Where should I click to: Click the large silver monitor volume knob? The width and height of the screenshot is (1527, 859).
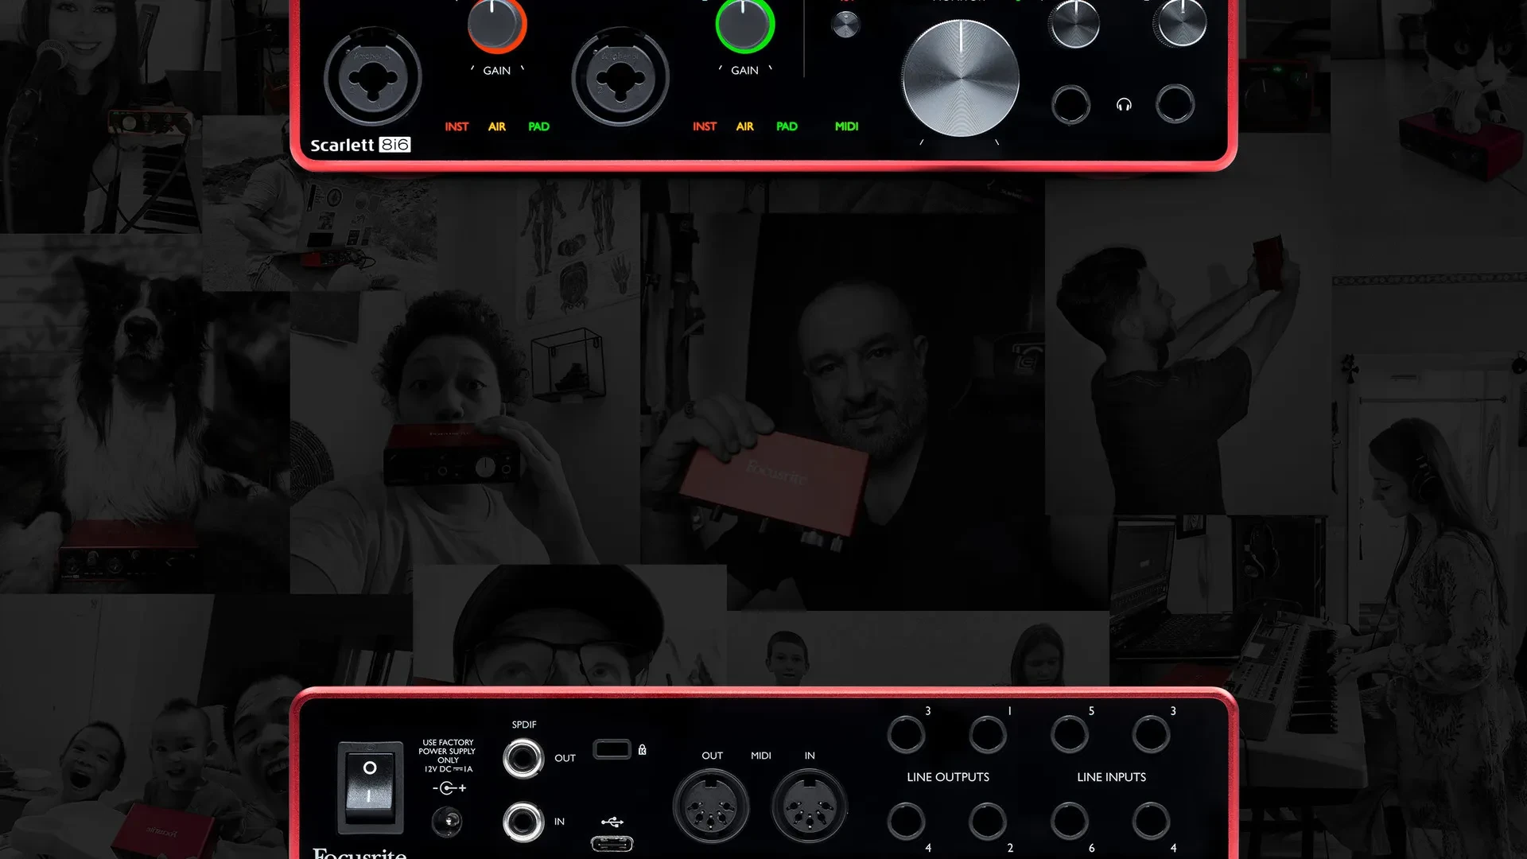click(x=960, y=78)
